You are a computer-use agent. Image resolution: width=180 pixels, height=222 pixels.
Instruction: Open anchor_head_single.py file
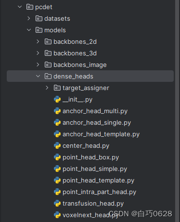pyautogui.click(x=97, y=123)
